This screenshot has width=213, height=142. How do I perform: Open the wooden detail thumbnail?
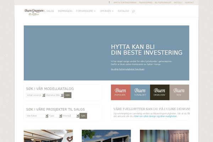click(164, 136)
